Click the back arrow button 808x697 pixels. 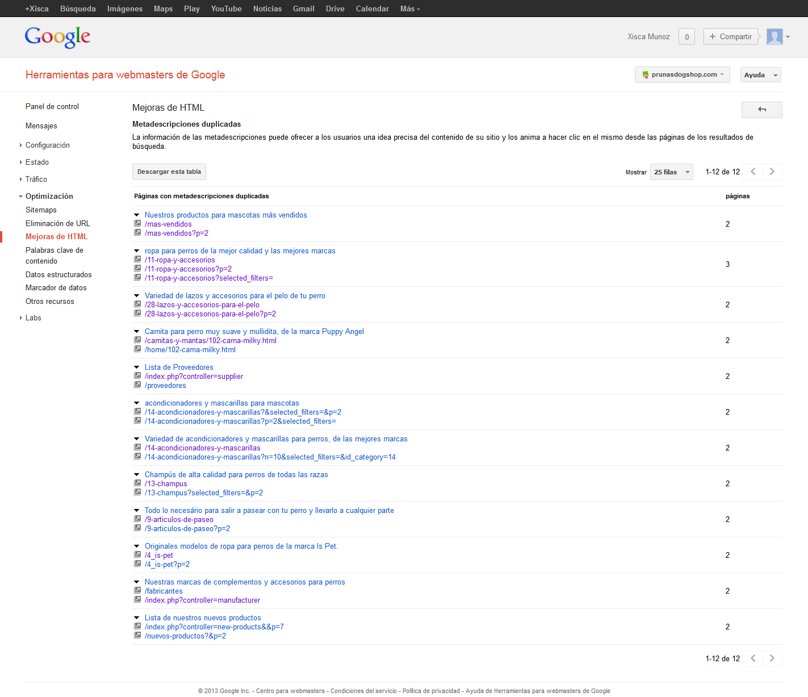[x=761, y=110]
